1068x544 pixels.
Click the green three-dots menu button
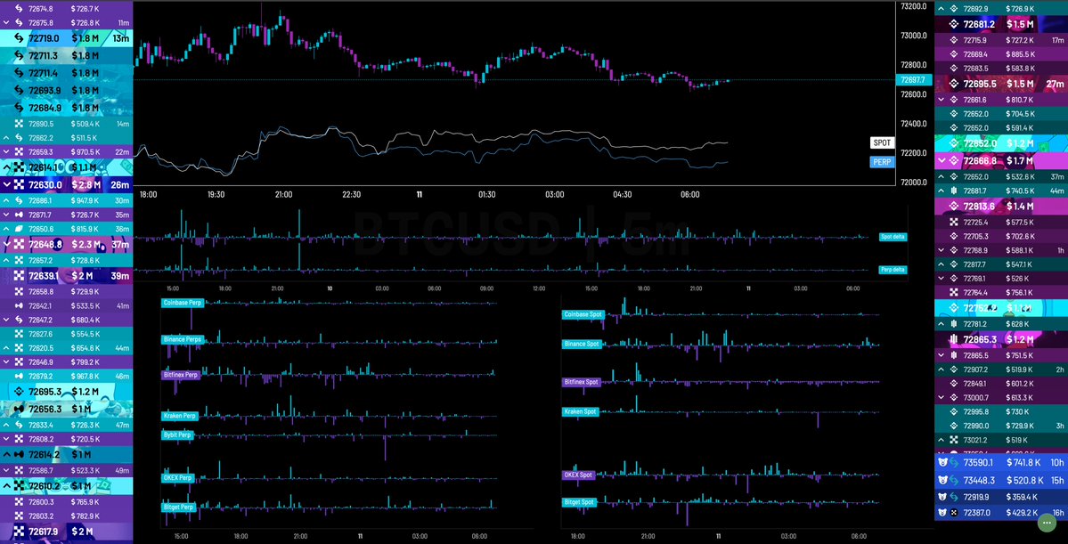[x=1046, y=523]
